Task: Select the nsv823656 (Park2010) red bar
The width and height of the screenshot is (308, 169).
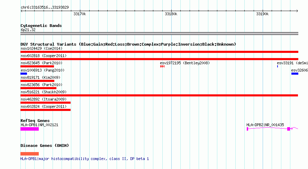Action: 38,88
